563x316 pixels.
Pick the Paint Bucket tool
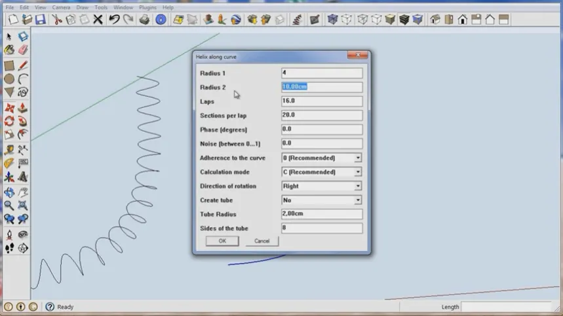[x=9, y=50]
